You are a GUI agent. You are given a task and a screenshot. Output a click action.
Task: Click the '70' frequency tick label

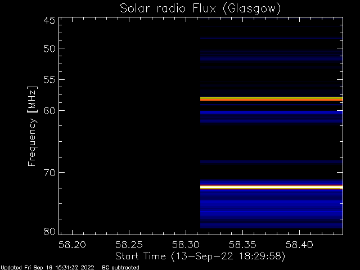49,173
